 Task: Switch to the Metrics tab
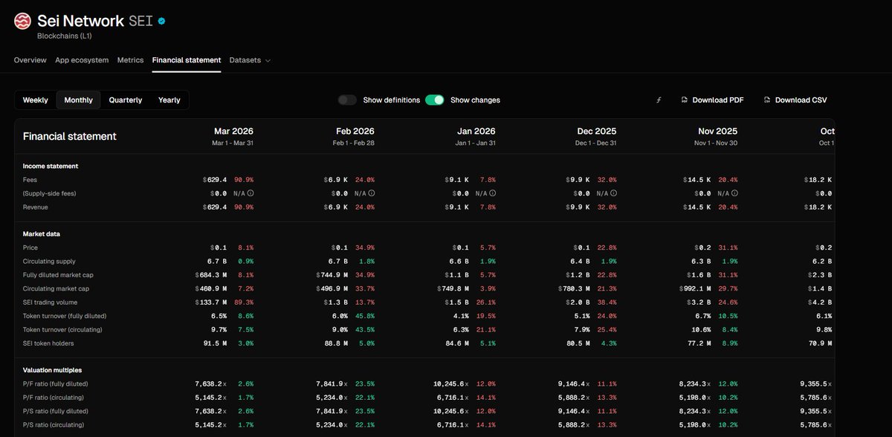130,60
